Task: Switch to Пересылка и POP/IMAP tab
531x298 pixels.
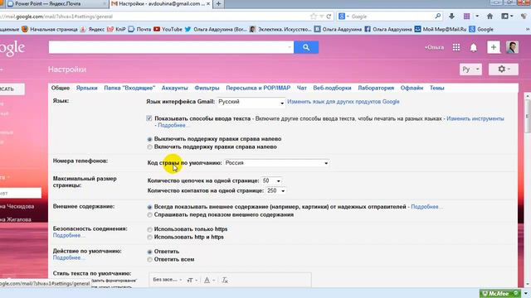Action: tap(258, 88)
